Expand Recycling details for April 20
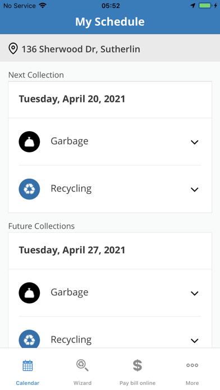 click(195, 189)
